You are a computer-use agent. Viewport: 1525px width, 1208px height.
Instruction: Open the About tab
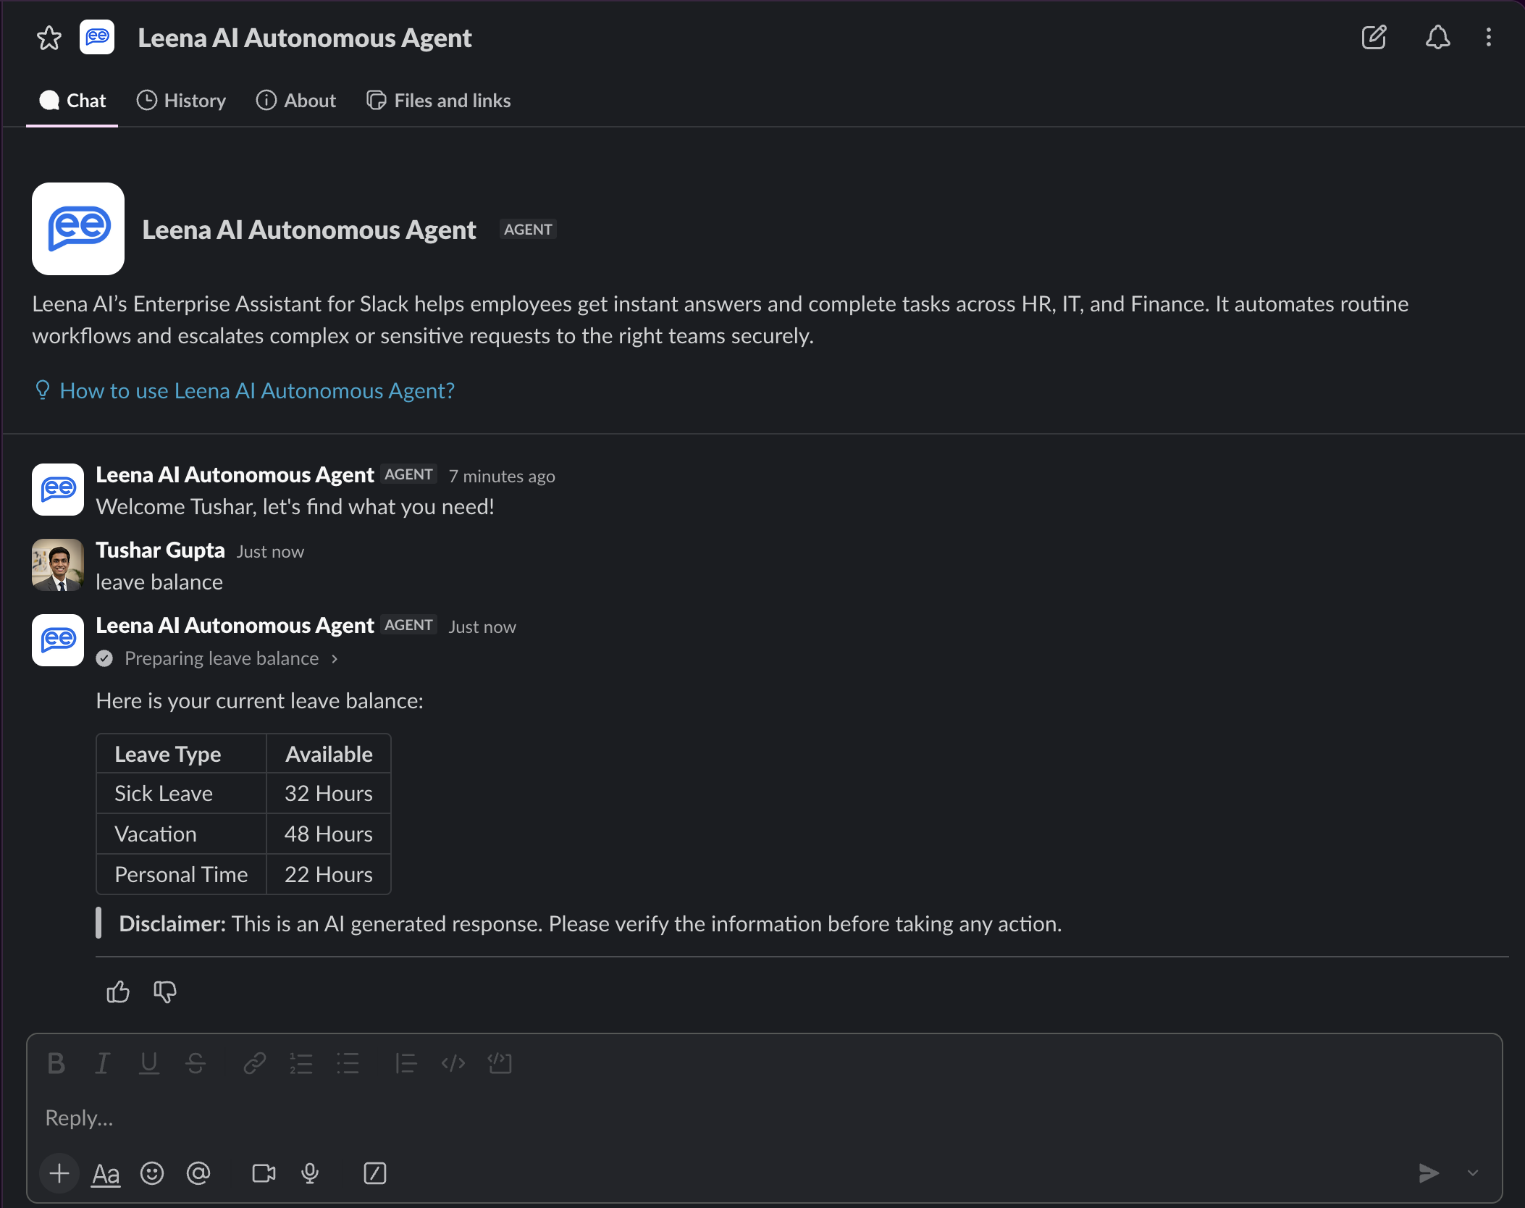tap(295, 101)
